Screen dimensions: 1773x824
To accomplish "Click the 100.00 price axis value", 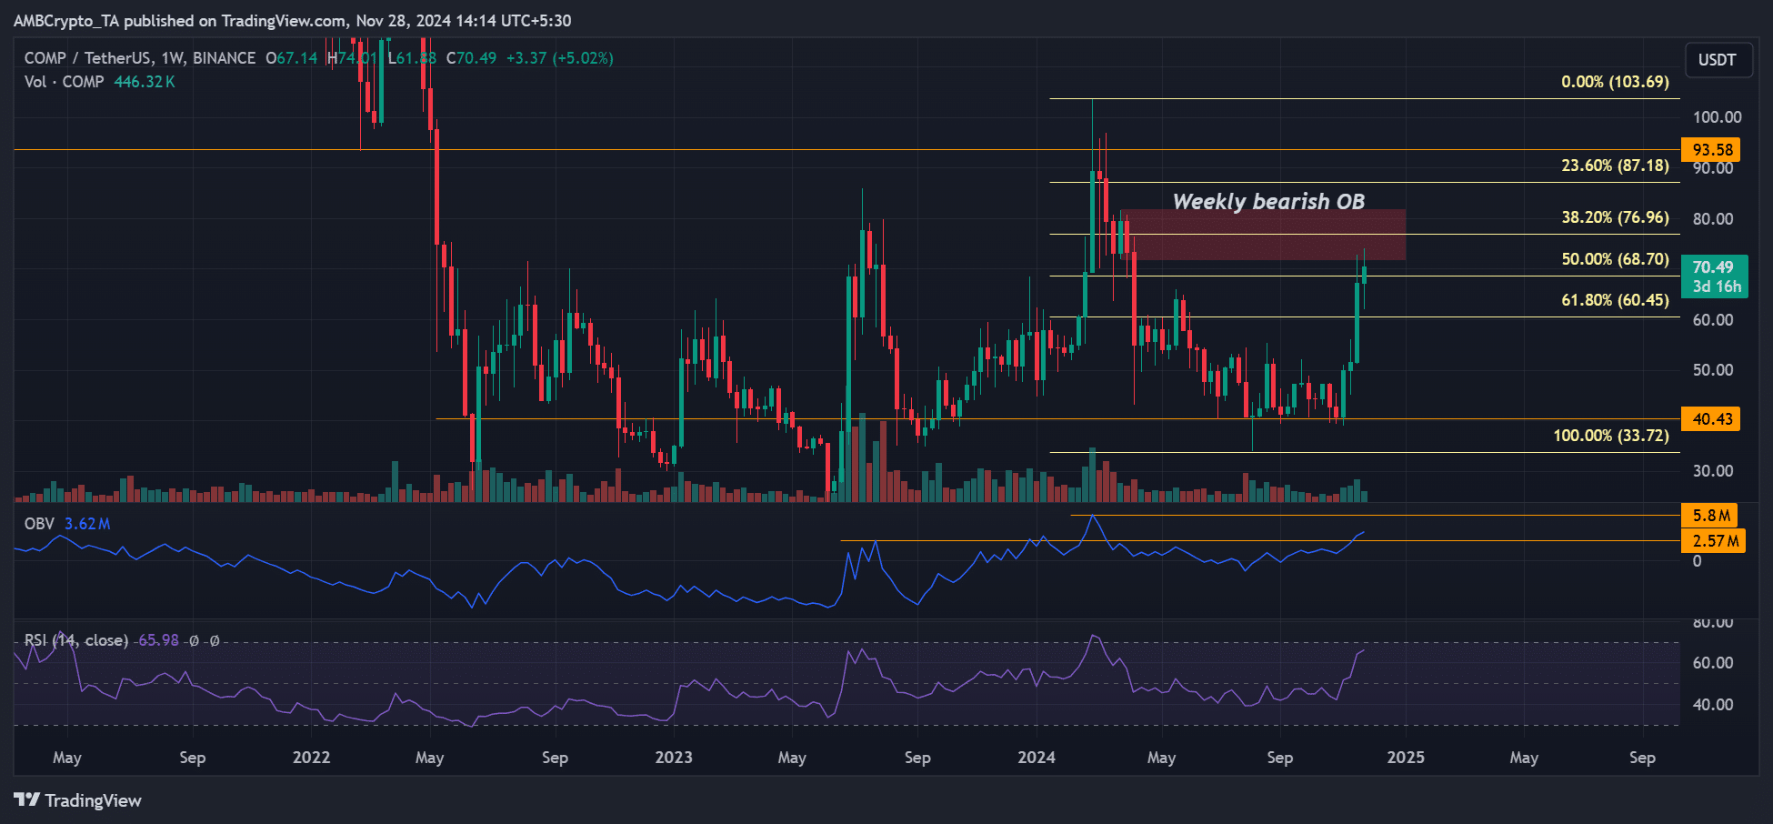I will coord(1717,117).
